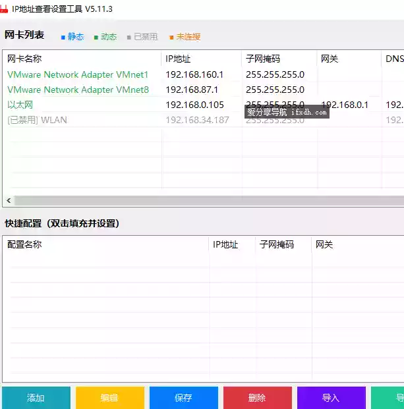The height and width of the screenshot is (409, 404).
Task: Select the VMware Network Adapter VMnet1 row
Action: [x=203, y=74]
